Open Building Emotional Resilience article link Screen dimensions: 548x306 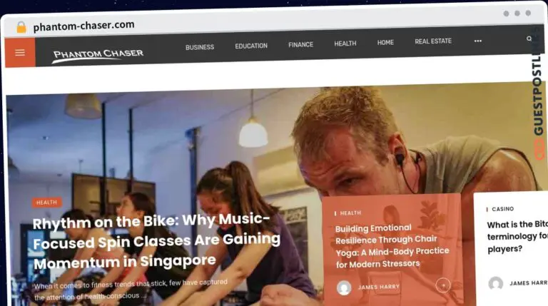392,246
